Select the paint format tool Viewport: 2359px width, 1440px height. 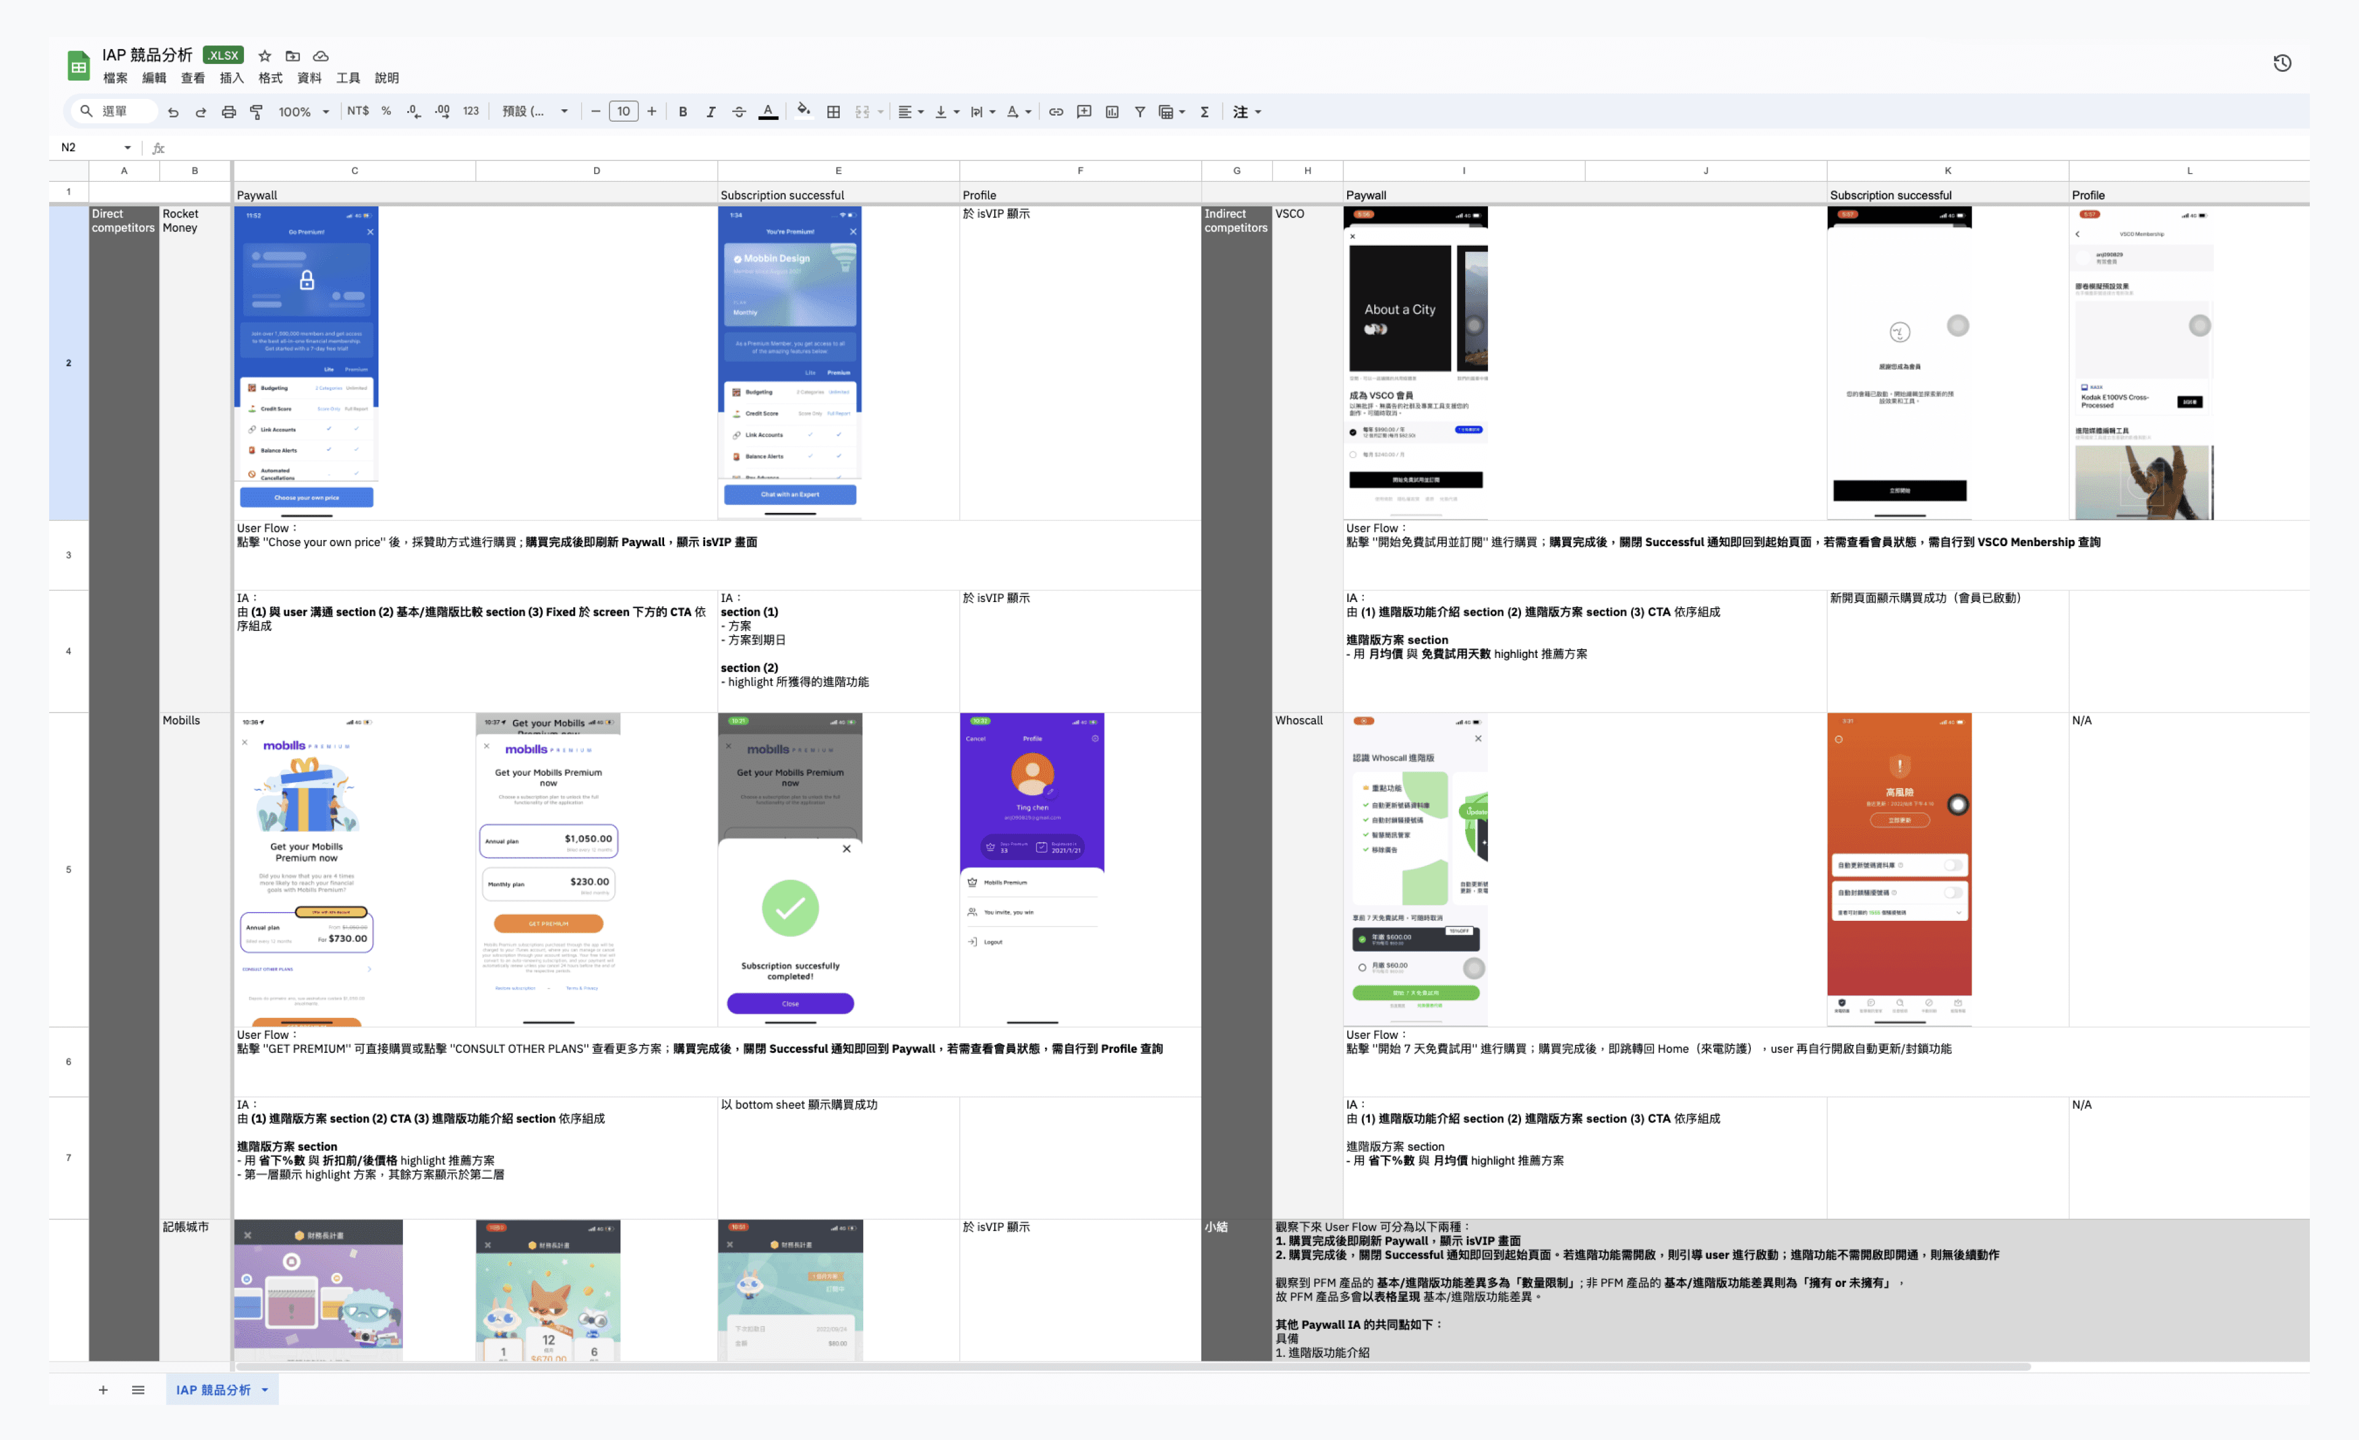(x=257, y=112)
